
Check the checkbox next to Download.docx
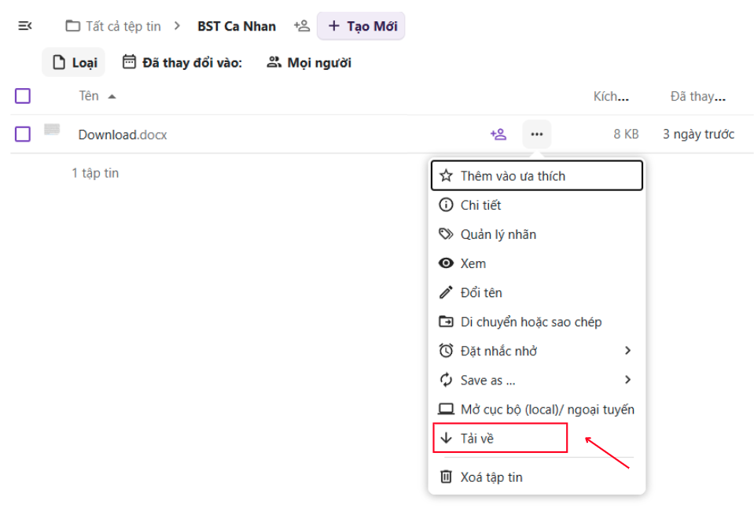point(22,134)
